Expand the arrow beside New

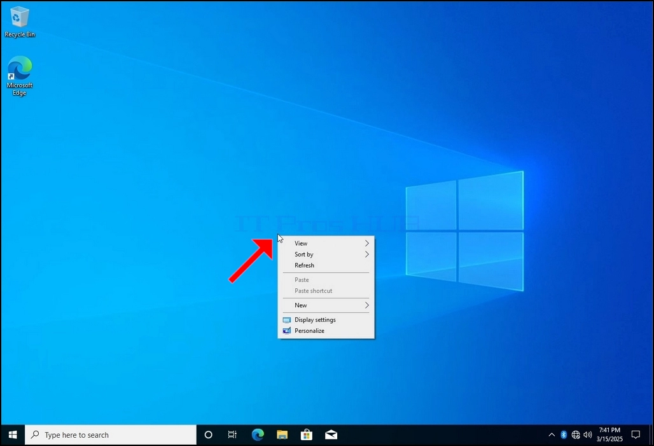(x=366, y=305)
